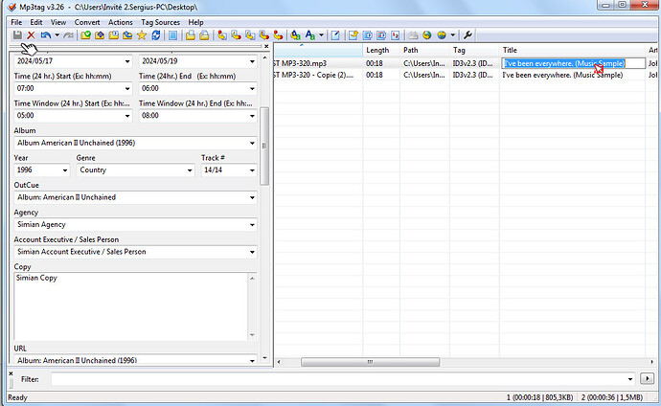Click the Filter go arrow button
The width and height of the screenshot is (661, 406).
(647, 378)
